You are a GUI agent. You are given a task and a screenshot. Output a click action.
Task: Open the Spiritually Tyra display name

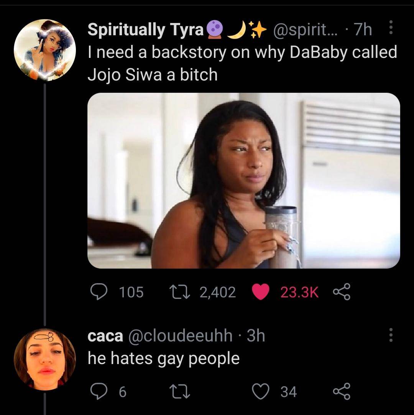click(145, 30)
